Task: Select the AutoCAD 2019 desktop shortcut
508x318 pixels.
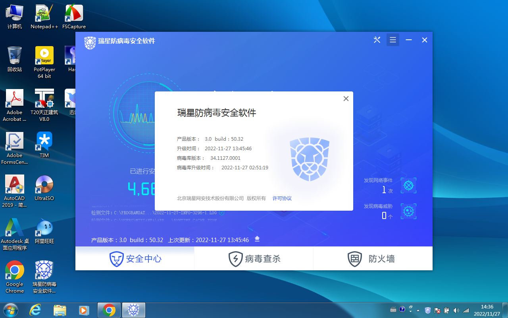Action: point(15,191)
